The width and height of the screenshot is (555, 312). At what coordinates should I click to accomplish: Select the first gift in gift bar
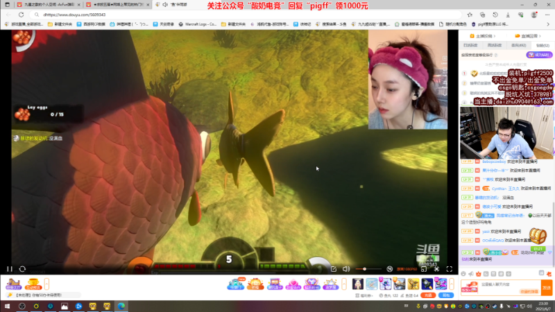pos(357,284)
